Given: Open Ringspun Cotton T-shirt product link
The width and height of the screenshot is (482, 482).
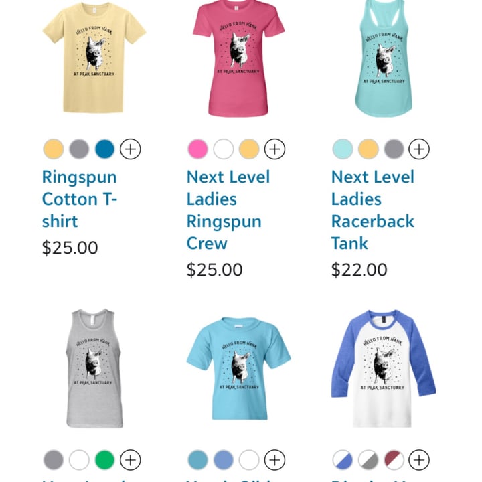Looking at the screenshot, I should point(80,199).
